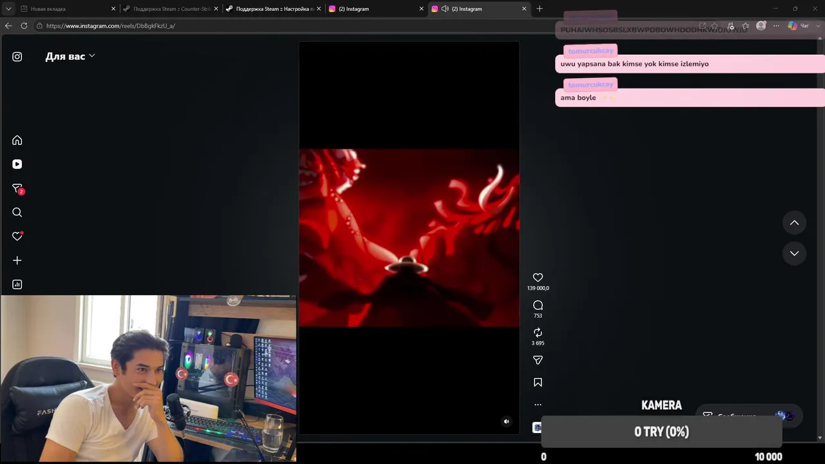Click the 753 comments count
Image resolution: width=825 pixels, height=464 pixels.
click(538, 316)
